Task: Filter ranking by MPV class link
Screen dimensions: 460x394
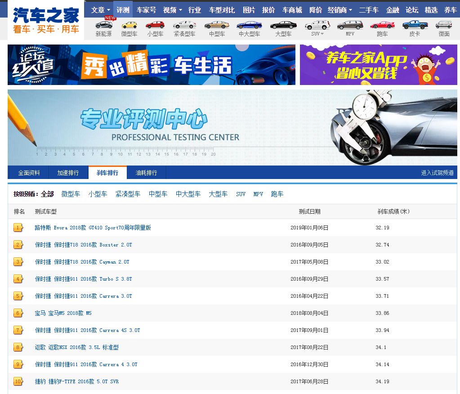Action: click(258, 194)
